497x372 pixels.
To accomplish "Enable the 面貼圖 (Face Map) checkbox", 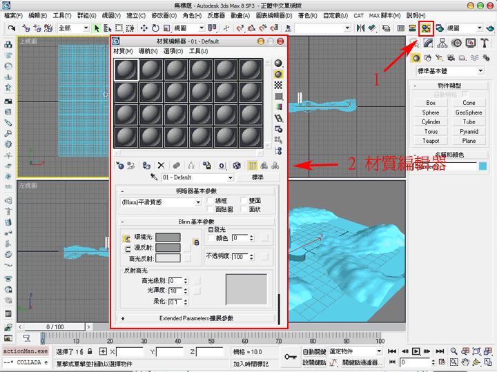I will 210,209.
